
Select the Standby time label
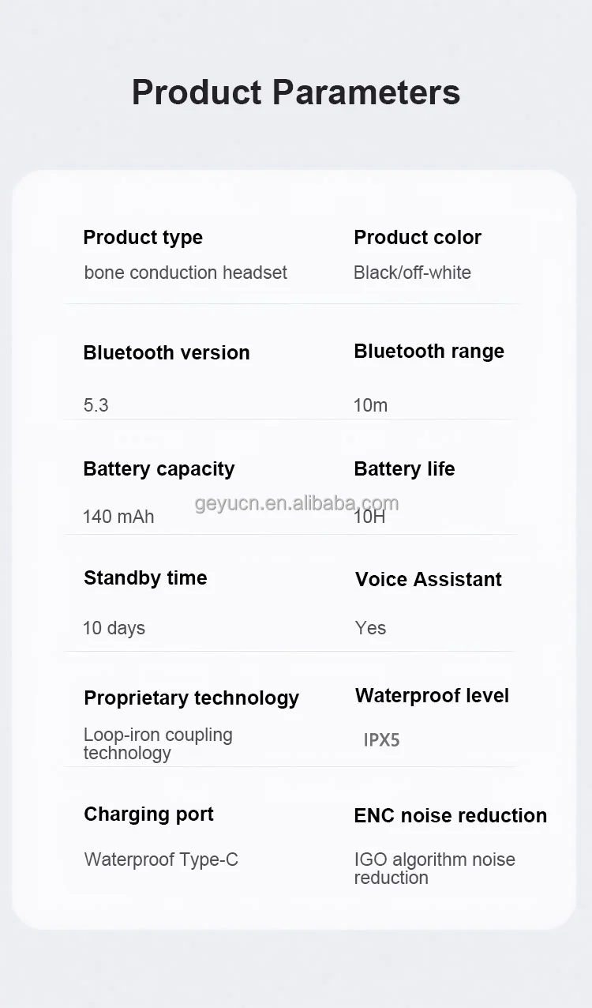(145, 578)
